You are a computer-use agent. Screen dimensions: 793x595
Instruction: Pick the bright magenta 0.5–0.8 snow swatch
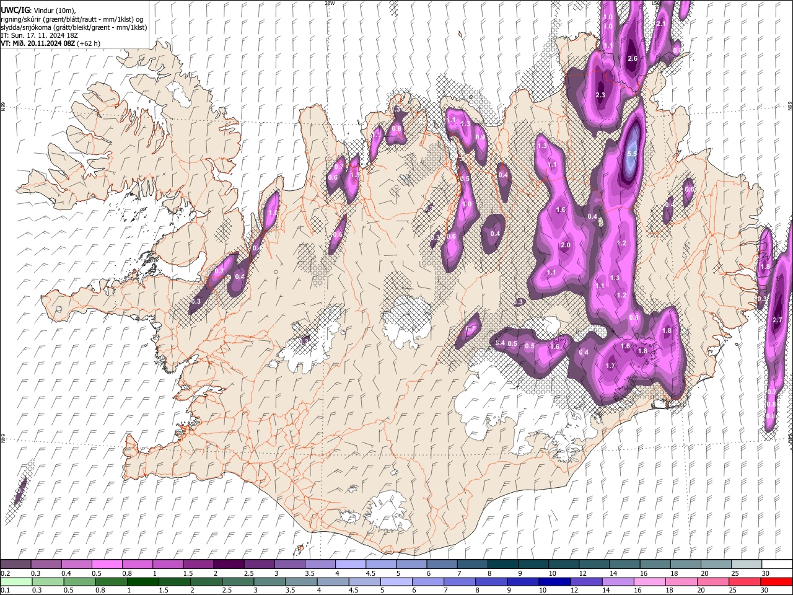click(x=107, y=564)
